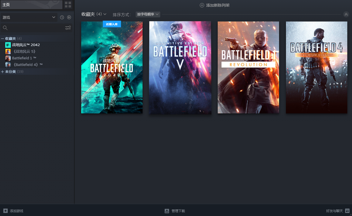Open the Battlefield 4 Premium Edition cover
This screenshot has height=216, width=352.
(x=316, y=67)
